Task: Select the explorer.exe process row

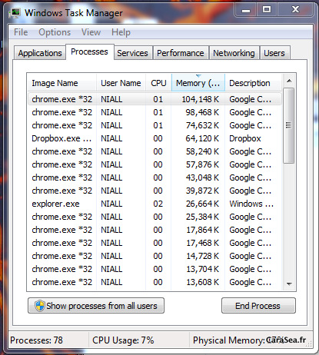Action: [155, 204]
